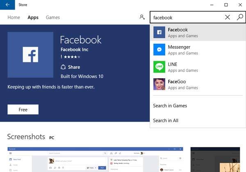246x172 pixels.
Task: Open the first Facebook app screenshot
Action: click(95, 159)
